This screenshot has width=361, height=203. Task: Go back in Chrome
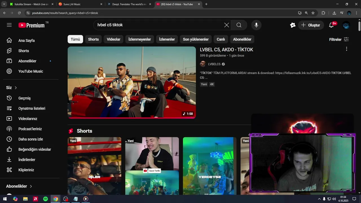(x=5, y=13)
